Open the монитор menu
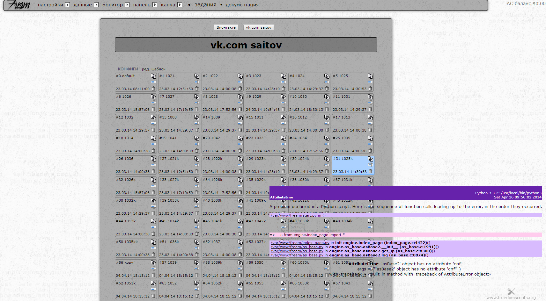The height and width of the screenshot is (301, 546). pyautogui.click(x=112, y=5)
